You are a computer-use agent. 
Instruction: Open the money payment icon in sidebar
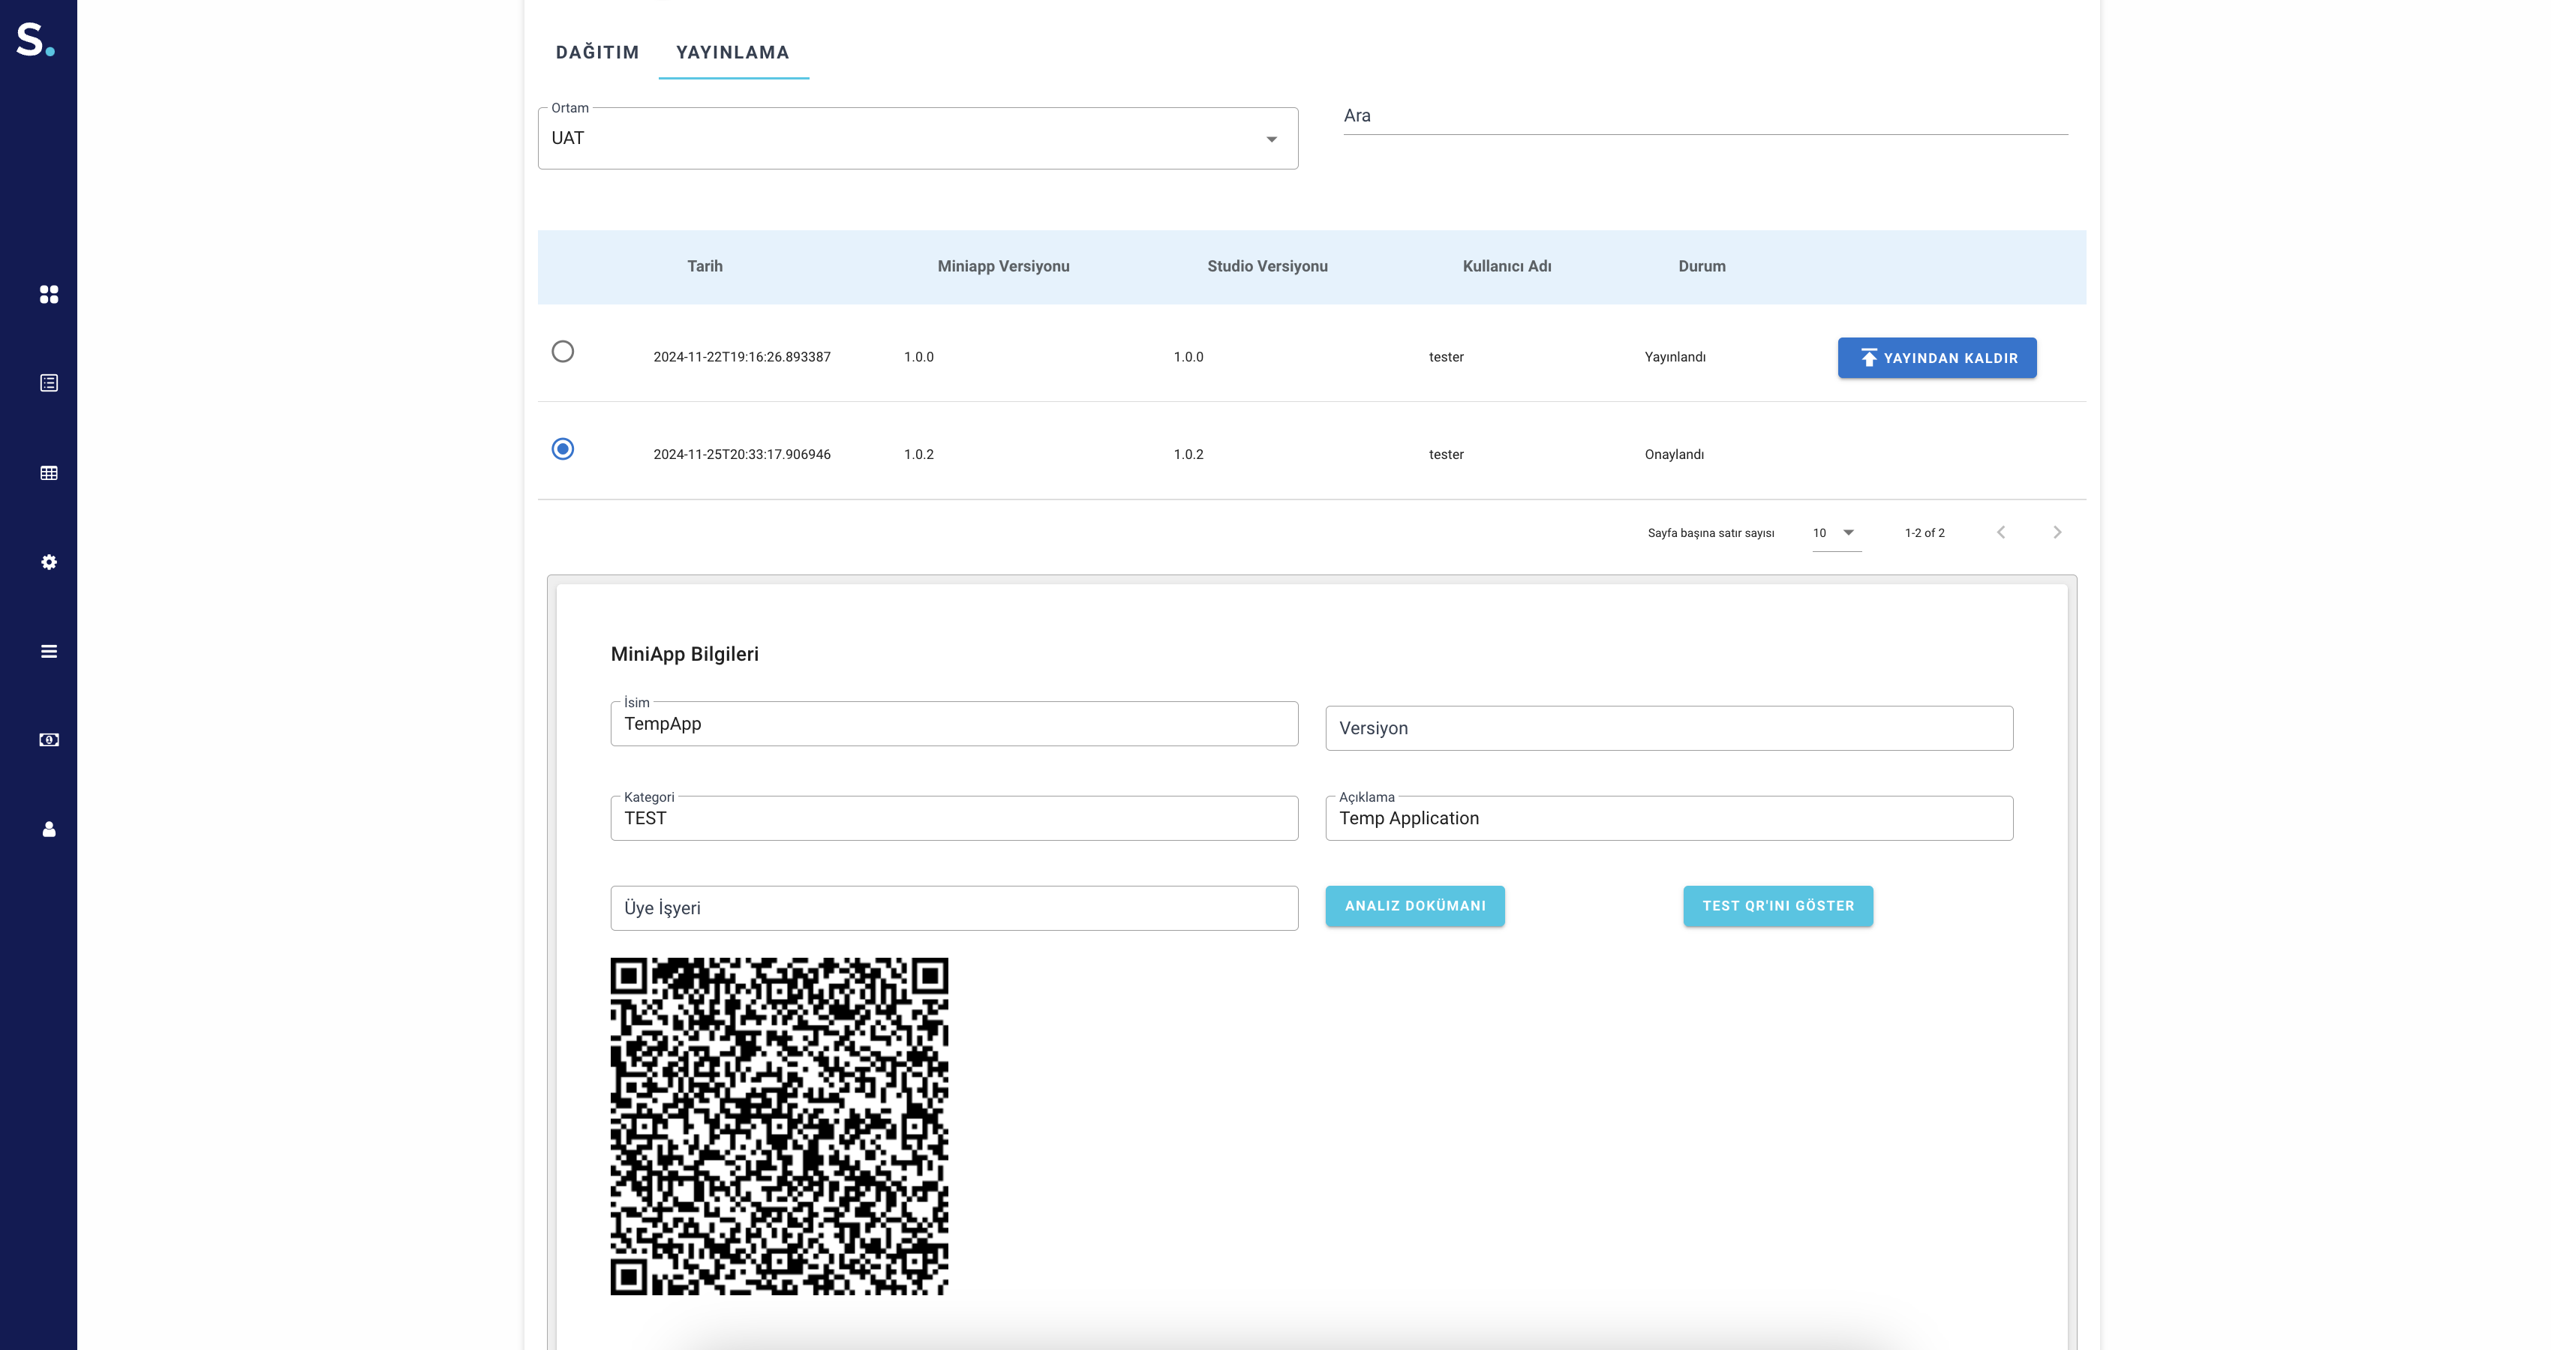coord(49,740)
